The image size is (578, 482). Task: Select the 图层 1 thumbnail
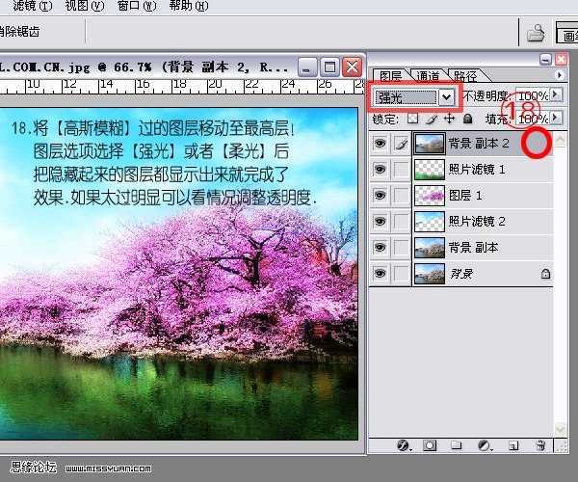pyautogui.click(x=430, y=195)
